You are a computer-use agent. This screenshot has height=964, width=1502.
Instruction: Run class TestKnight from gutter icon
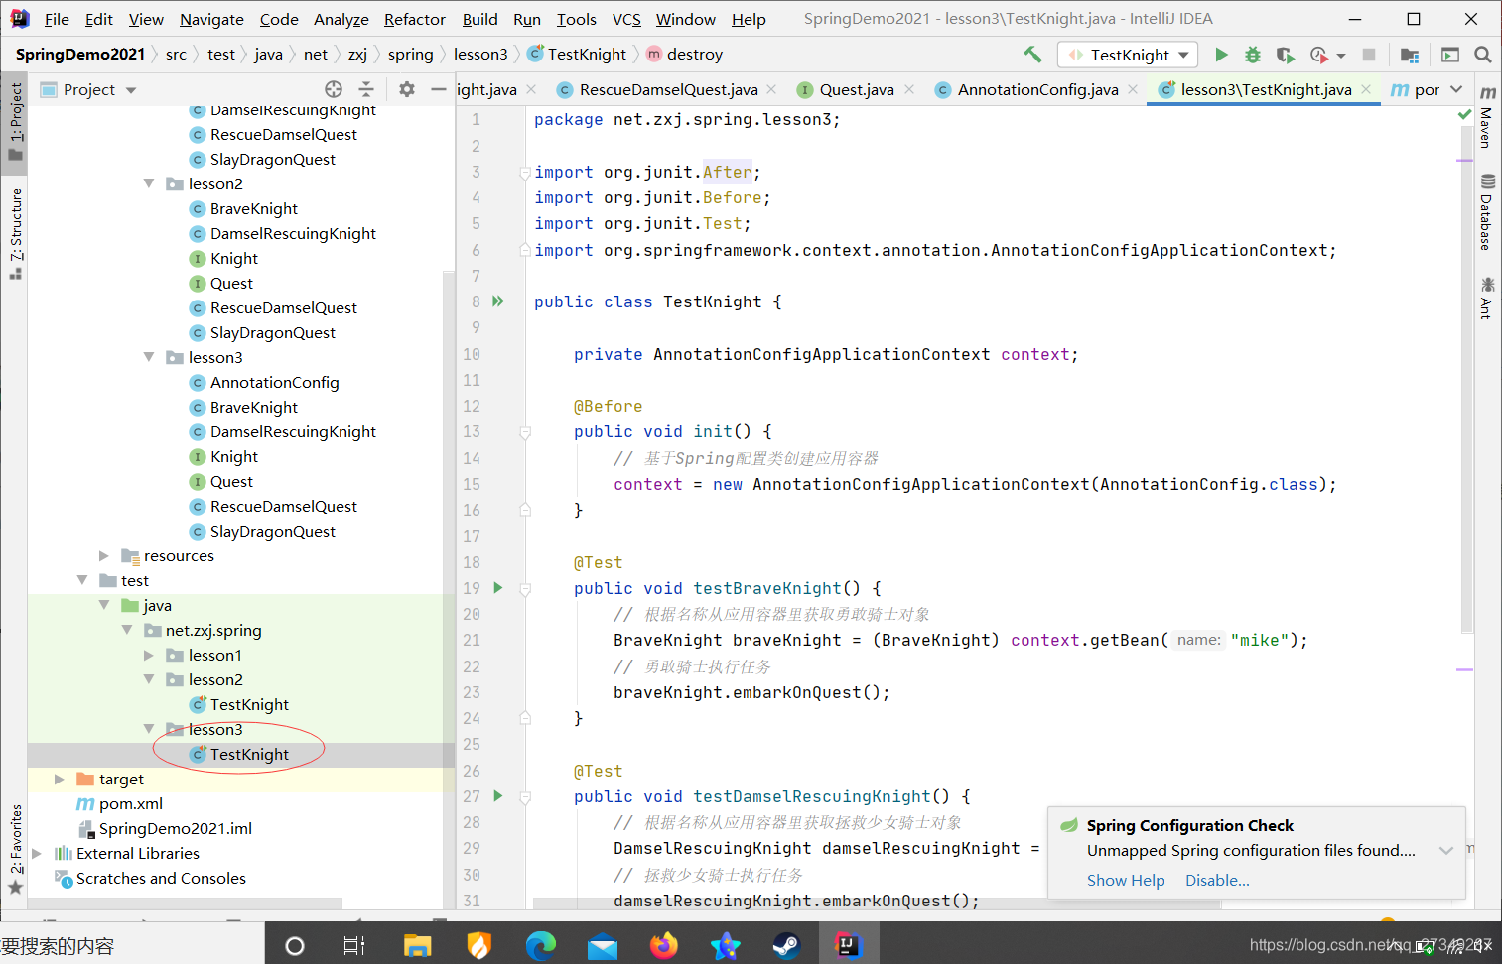(x=498, y=301)
